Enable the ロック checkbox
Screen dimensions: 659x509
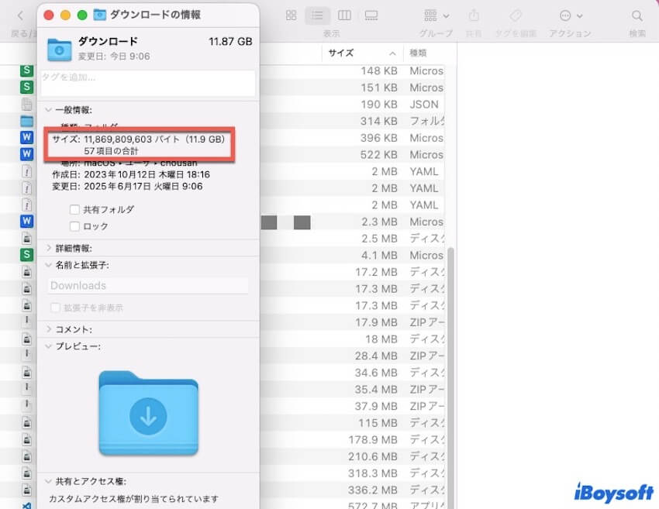click(74, 226)
